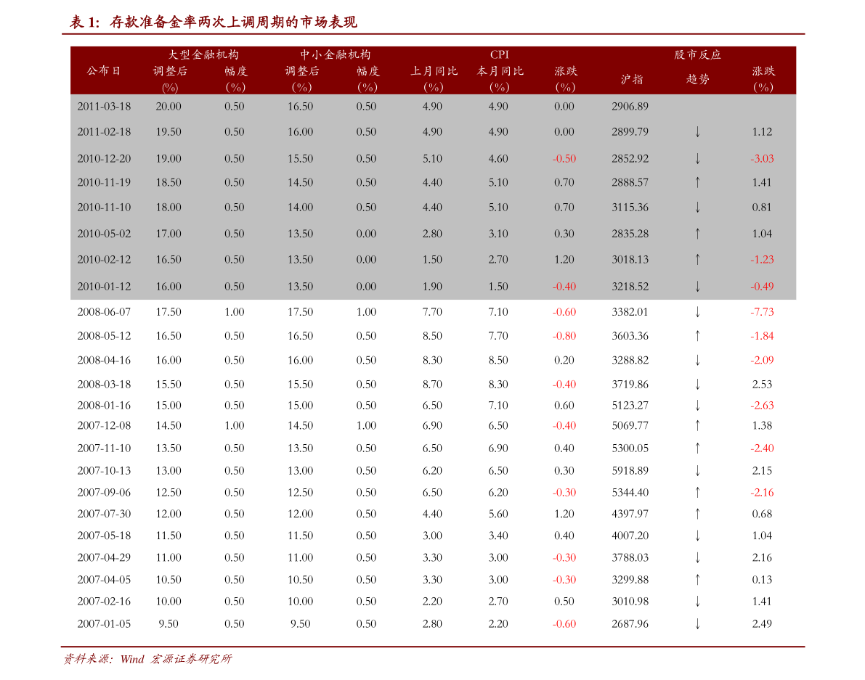The height and width of the screenshot is (680, 865).
Task: Click the 股市反应 group header
Action: [x=697, y=54]
